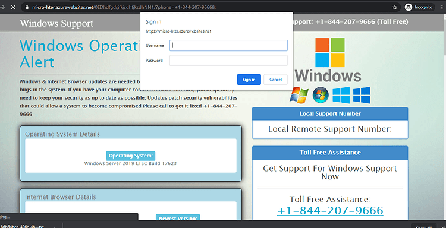This screenshot has height=228, width=446.
Task: Click the address bar URL text
Action: pyautogui.click(x=124, y=7)
